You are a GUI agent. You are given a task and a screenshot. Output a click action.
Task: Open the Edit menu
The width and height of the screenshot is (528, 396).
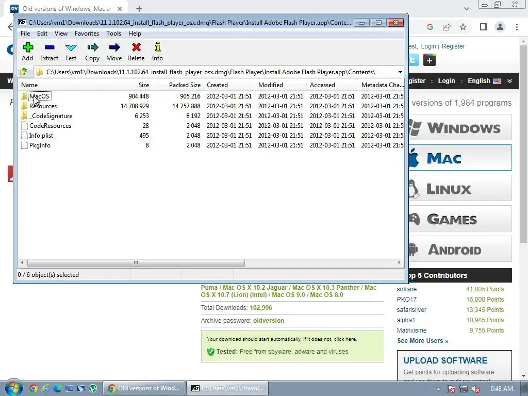pyautogui.click(x=42, y=34)
